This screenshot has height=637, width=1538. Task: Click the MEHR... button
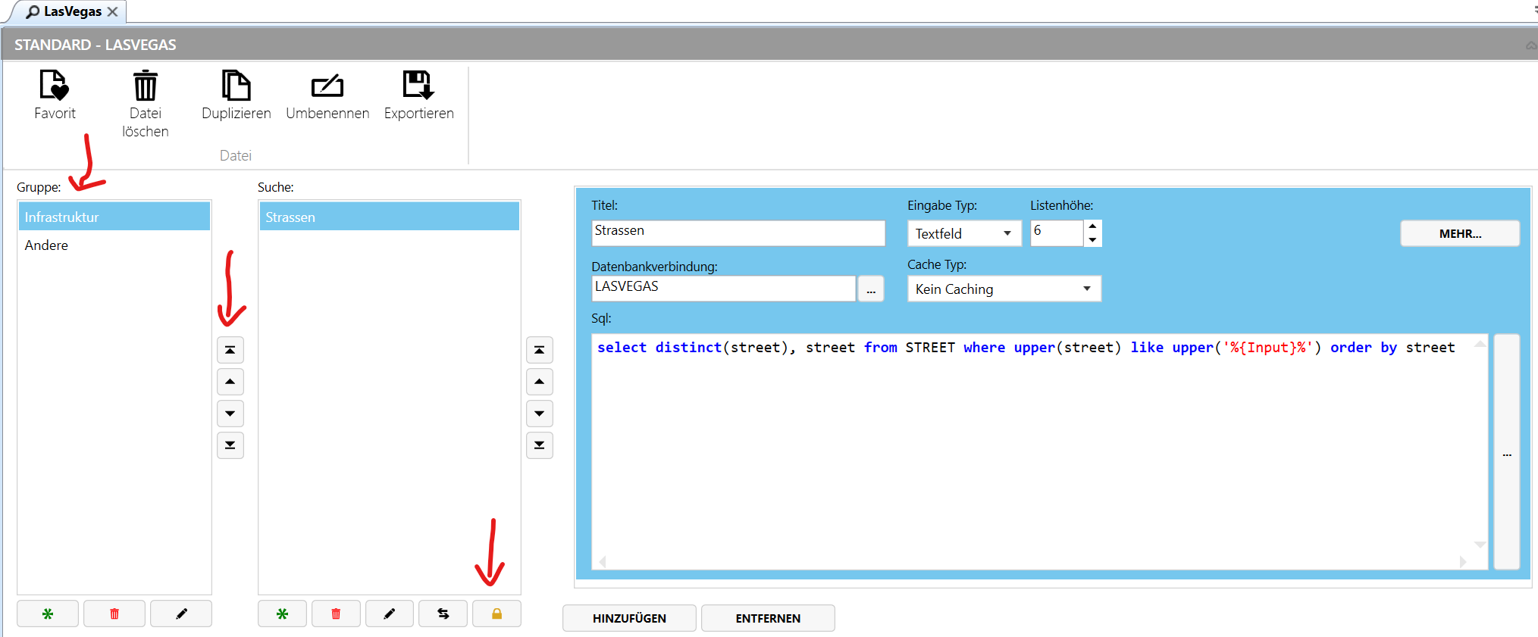pyautogui.click(x=1460, y=233)
